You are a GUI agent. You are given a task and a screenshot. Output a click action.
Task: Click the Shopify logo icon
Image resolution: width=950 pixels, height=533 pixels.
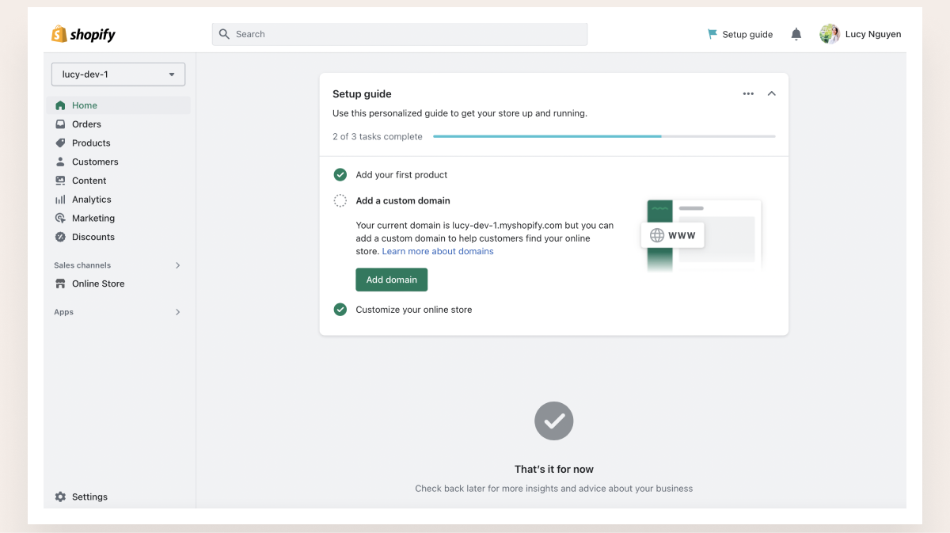tap(59, 34)
